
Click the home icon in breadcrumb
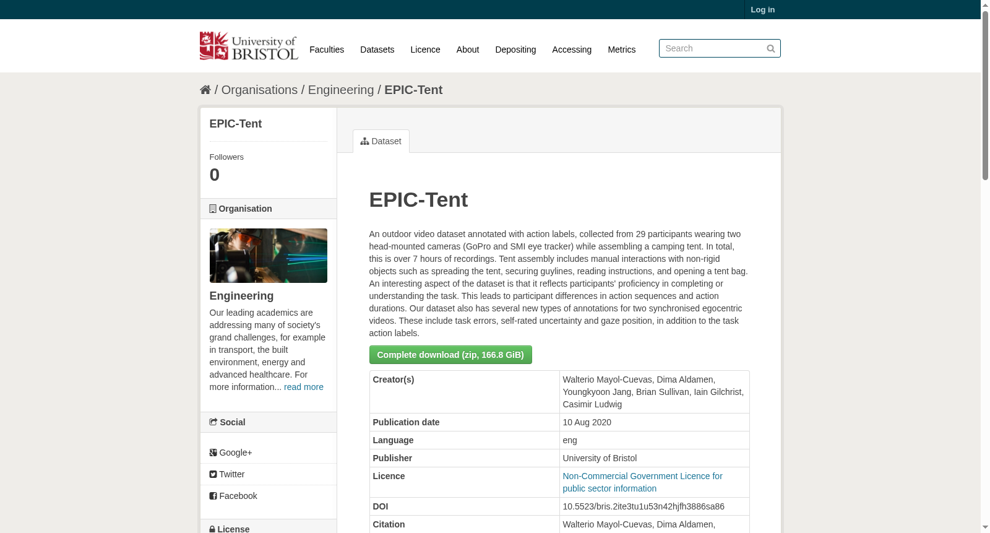(205, 90)
